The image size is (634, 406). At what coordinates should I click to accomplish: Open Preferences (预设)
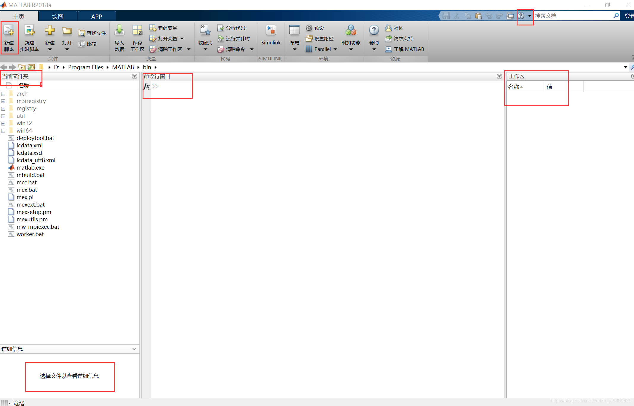click(x=315, y=28)
